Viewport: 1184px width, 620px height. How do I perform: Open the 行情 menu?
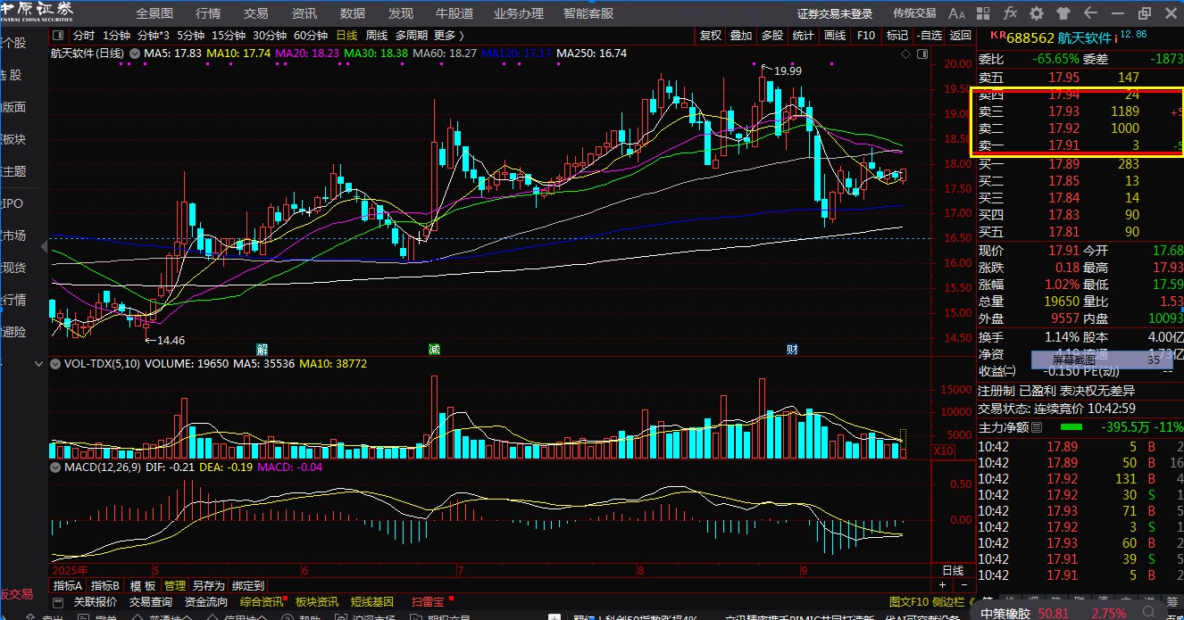click(x=208, y=13)
